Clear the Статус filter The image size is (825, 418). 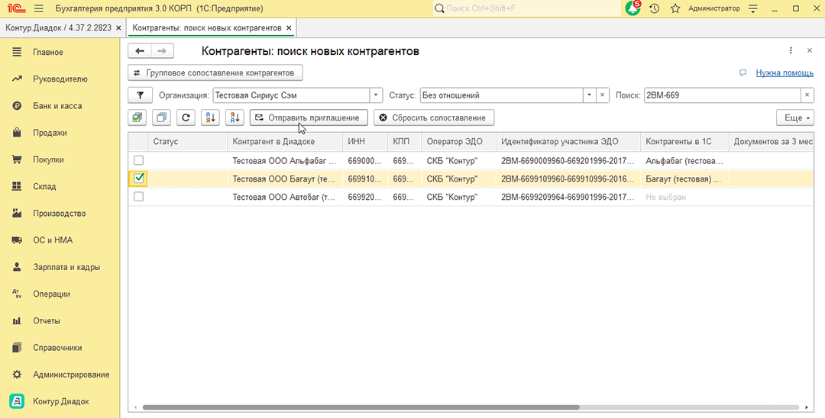603,95
